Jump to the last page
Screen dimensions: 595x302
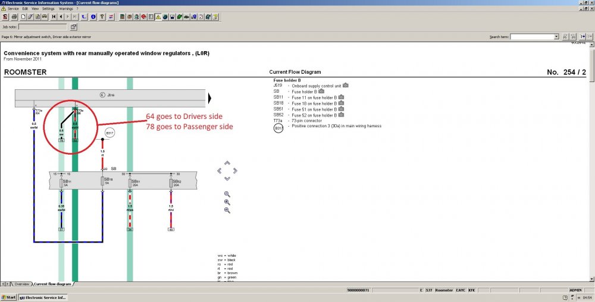point(74,17)
